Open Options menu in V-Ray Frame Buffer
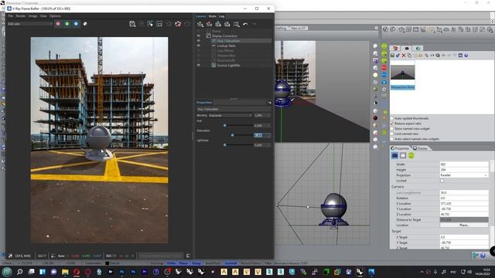 (x=55, y=15)
